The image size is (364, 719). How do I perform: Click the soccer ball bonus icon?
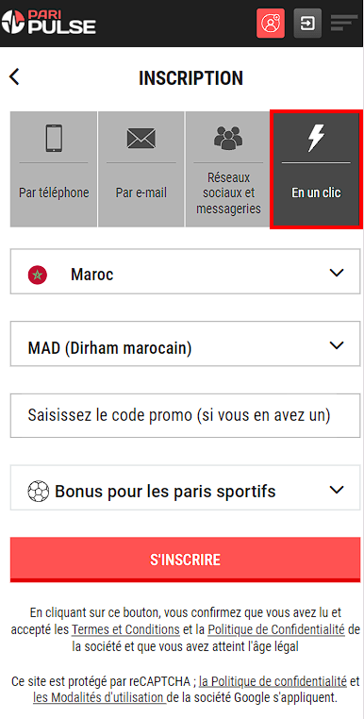pos(38,492)
